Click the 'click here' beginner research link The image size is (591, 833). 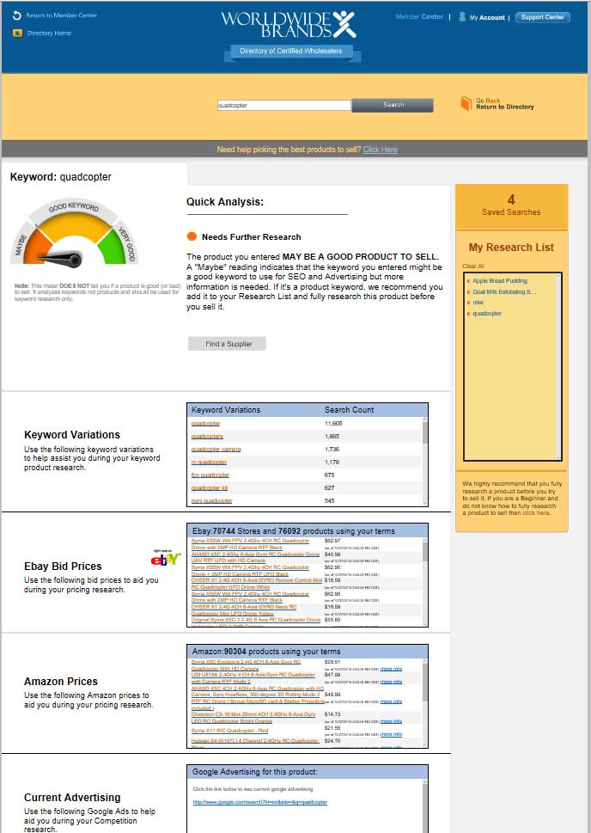536,513
